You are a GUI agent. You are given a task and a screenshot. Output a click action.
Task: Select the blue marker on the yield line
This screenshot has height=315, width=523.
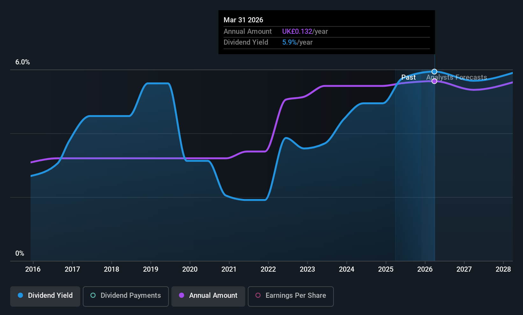point(434,71)
